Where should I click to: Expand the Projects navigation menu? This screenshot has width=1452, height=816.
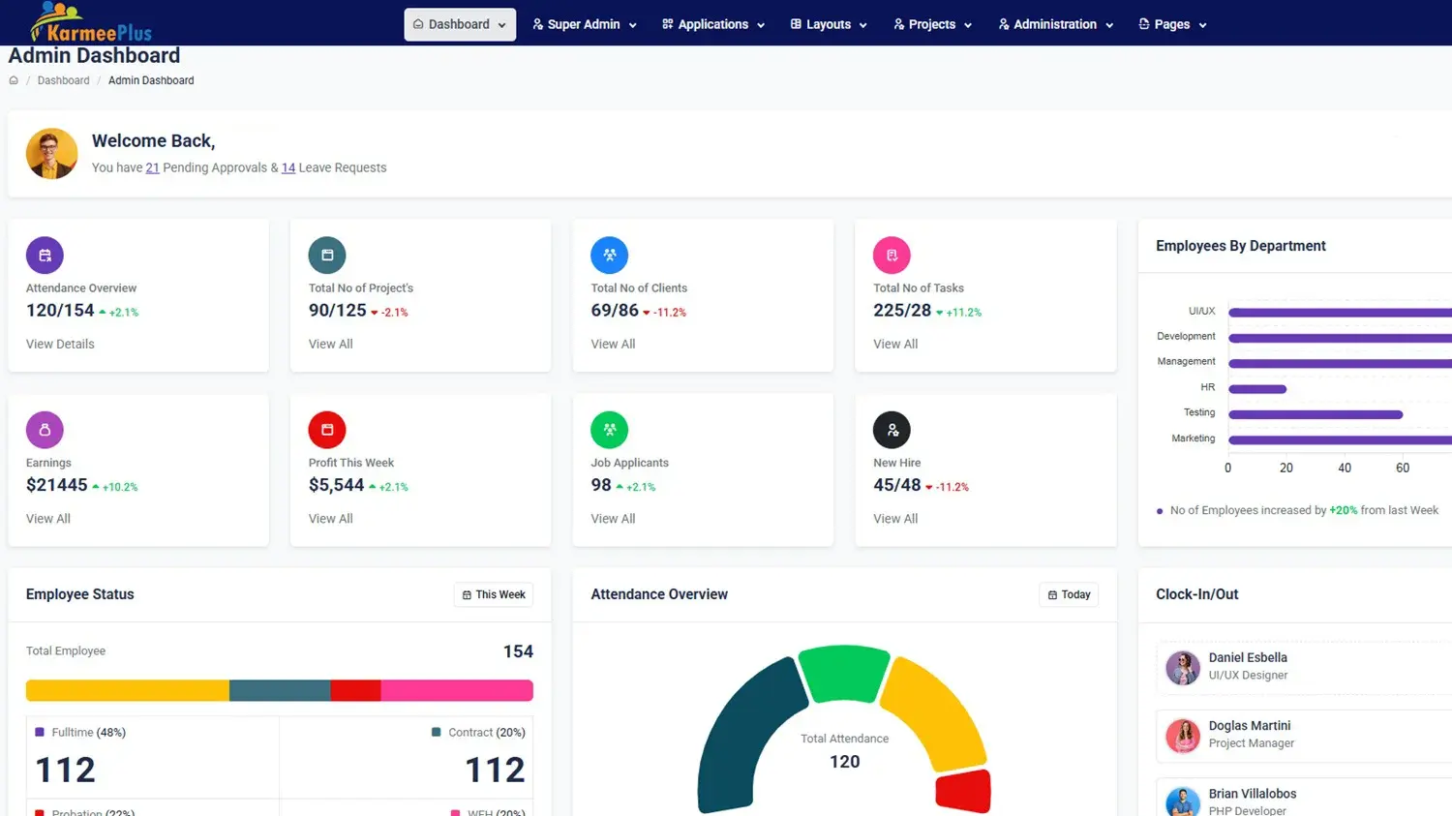pos(932,25)
